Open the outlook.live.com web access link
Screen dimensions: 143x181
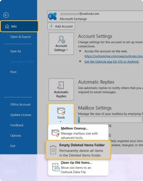point(113,56)
